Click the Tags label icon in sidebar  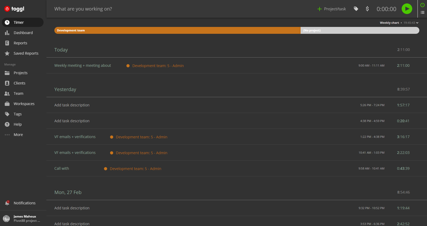[7, 114]
